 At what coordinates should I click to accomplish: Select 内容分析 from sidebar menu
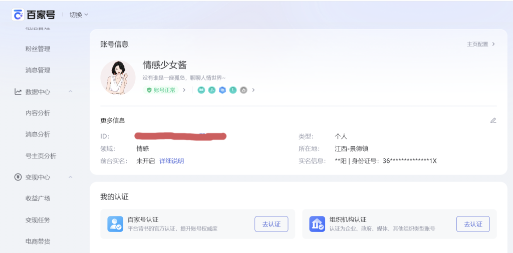coord(38,113)
